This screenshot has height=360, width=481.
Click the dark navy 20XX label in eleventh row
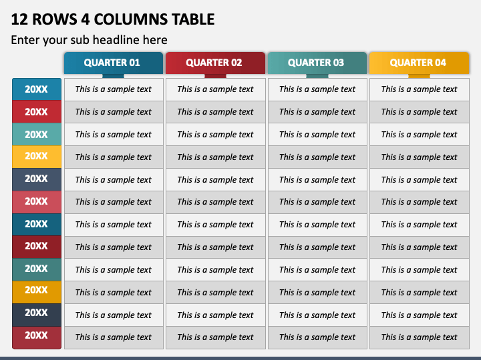[x=37, y=315]
